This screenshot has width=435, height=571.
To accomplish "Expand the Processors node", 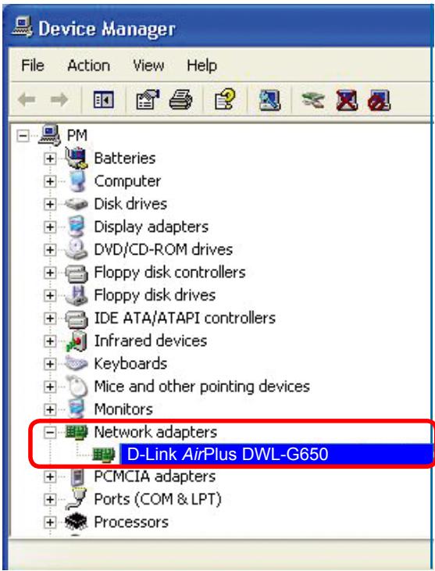I will pyautogui.click(x=50, y=523).
